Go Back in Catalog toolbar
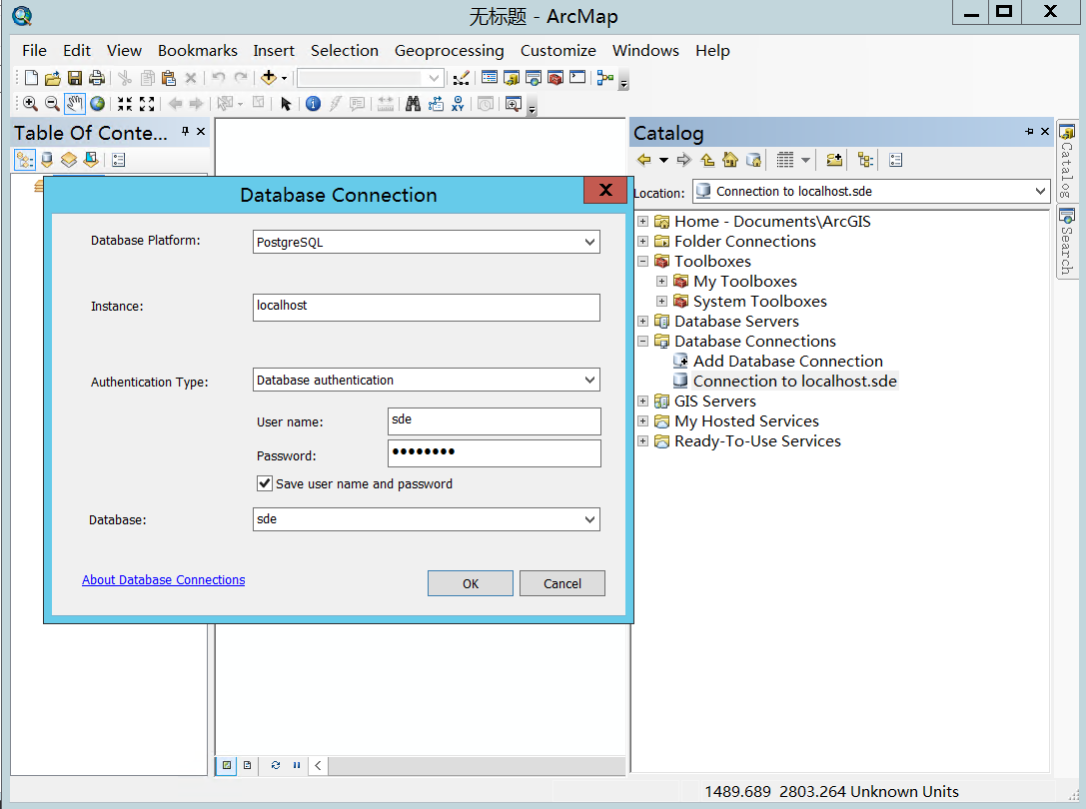The height and width of the screenshot is (809, 1086). pyautogui.click(x=644, y=160)
